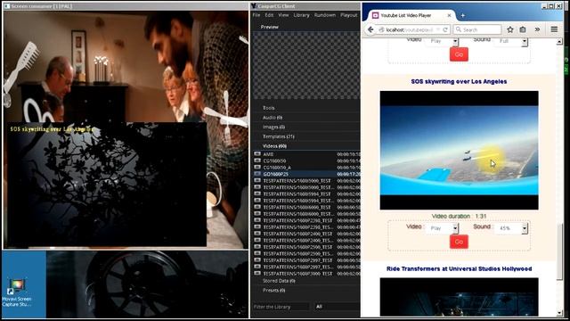This screenshot has height=321, width=570.
Task: Select the CG1080i50_A video row
Action: coord(306,168)
